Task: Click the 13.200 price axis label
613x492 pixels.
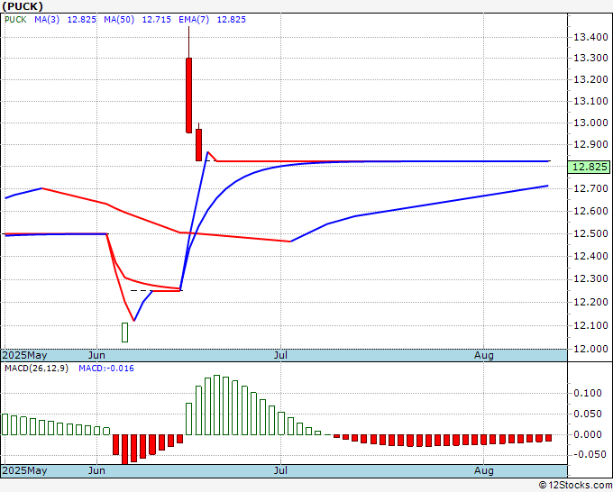Action: pos(590,79)
